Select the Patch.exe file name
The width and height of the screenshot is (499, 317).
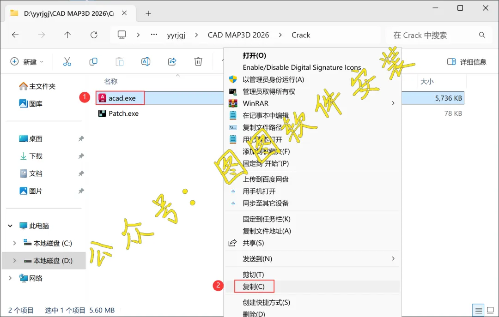(124, 114)
